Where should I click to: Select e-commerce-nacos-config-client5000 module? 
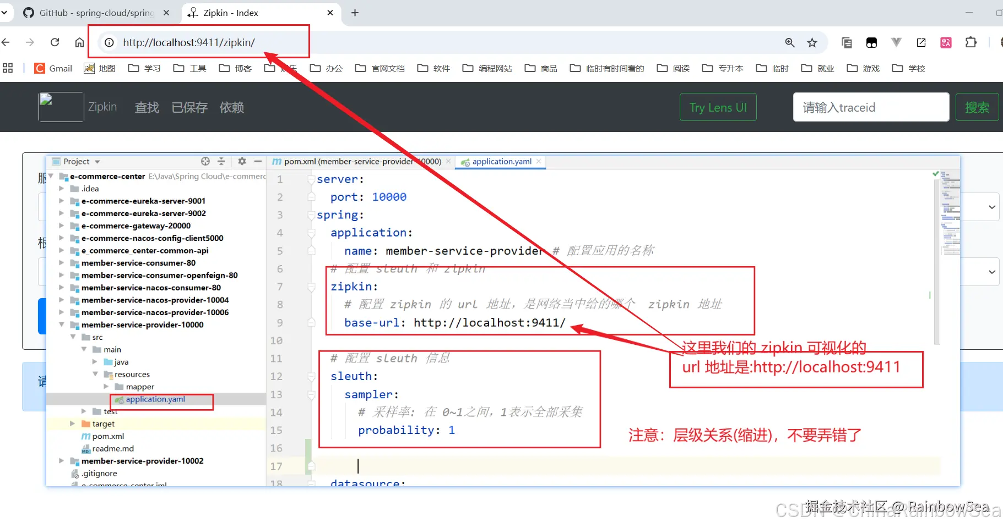[152, 238]
